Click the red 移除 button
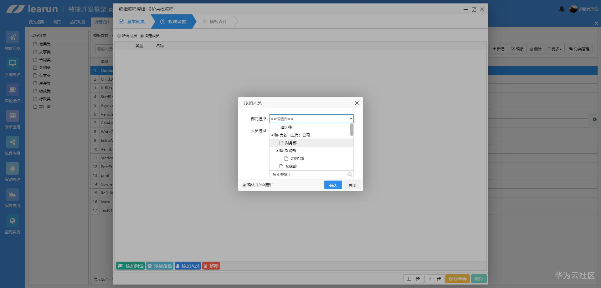601x288 pixels. [211, 266]
